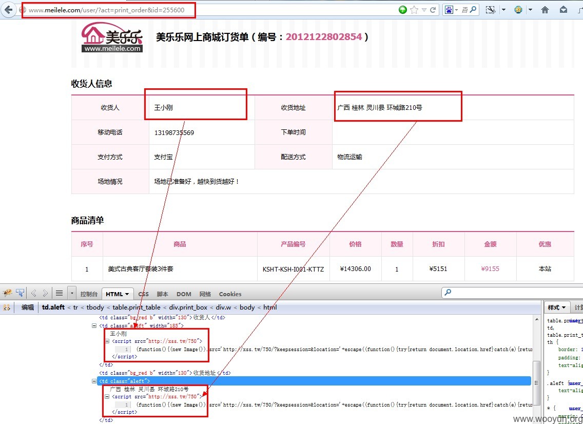Click the green security shield icon
Viewport: 583px width, 424px height.
point(403,10)
